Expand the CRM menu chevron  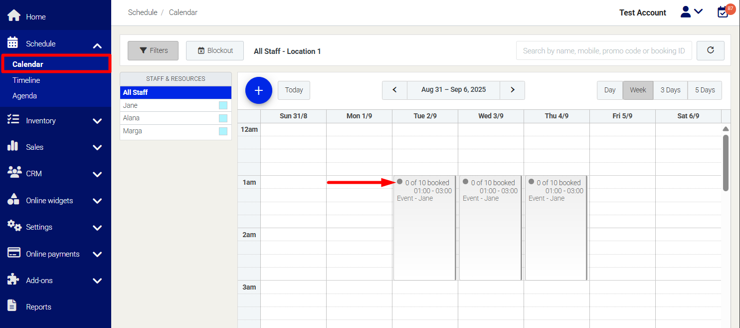point(97,174)
